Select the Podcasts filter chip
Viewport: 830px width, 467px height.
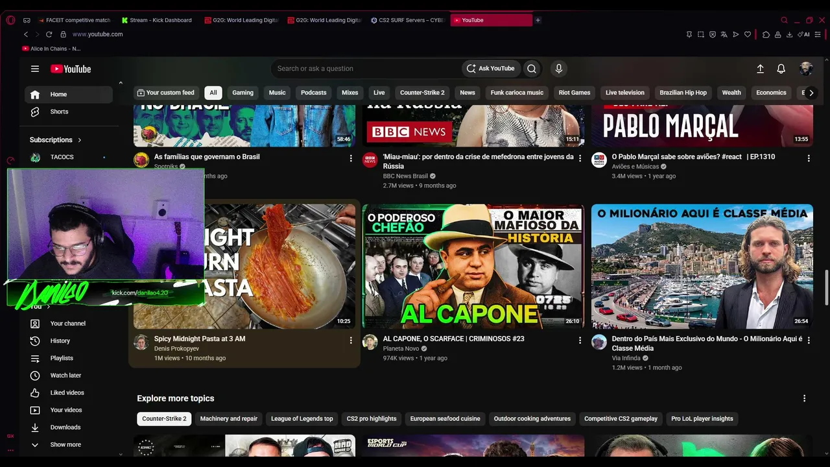pos(314,93)
